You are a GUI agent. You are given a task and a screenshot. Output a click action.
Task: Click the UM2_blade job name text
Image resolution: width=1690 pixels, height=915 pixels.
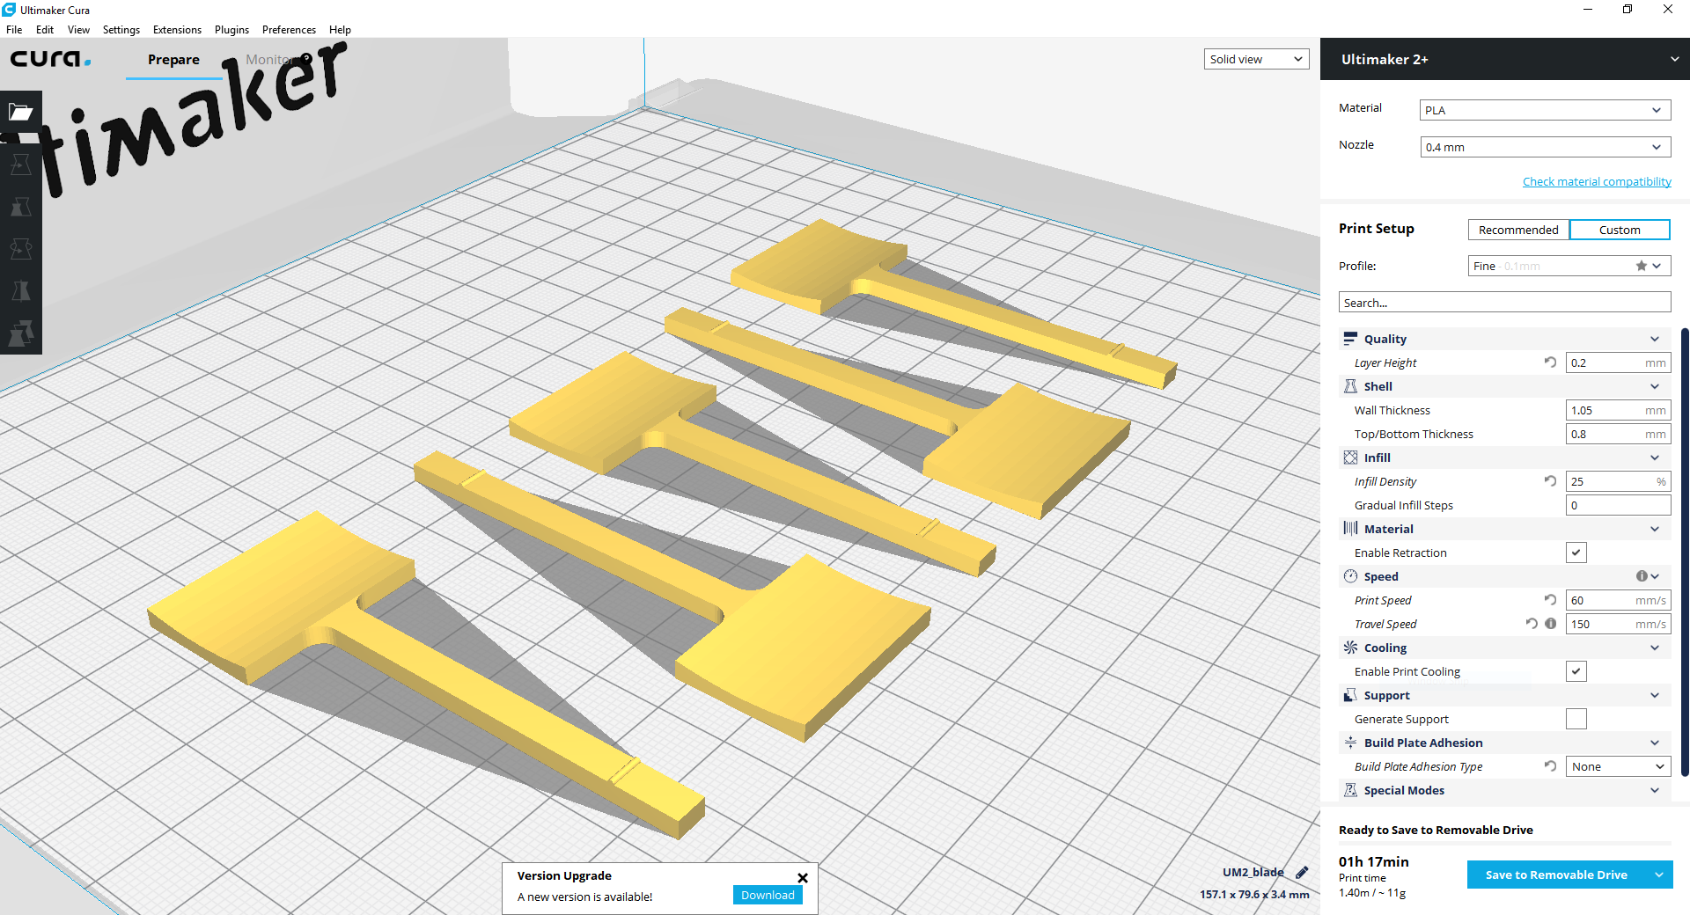point(1253,872)
